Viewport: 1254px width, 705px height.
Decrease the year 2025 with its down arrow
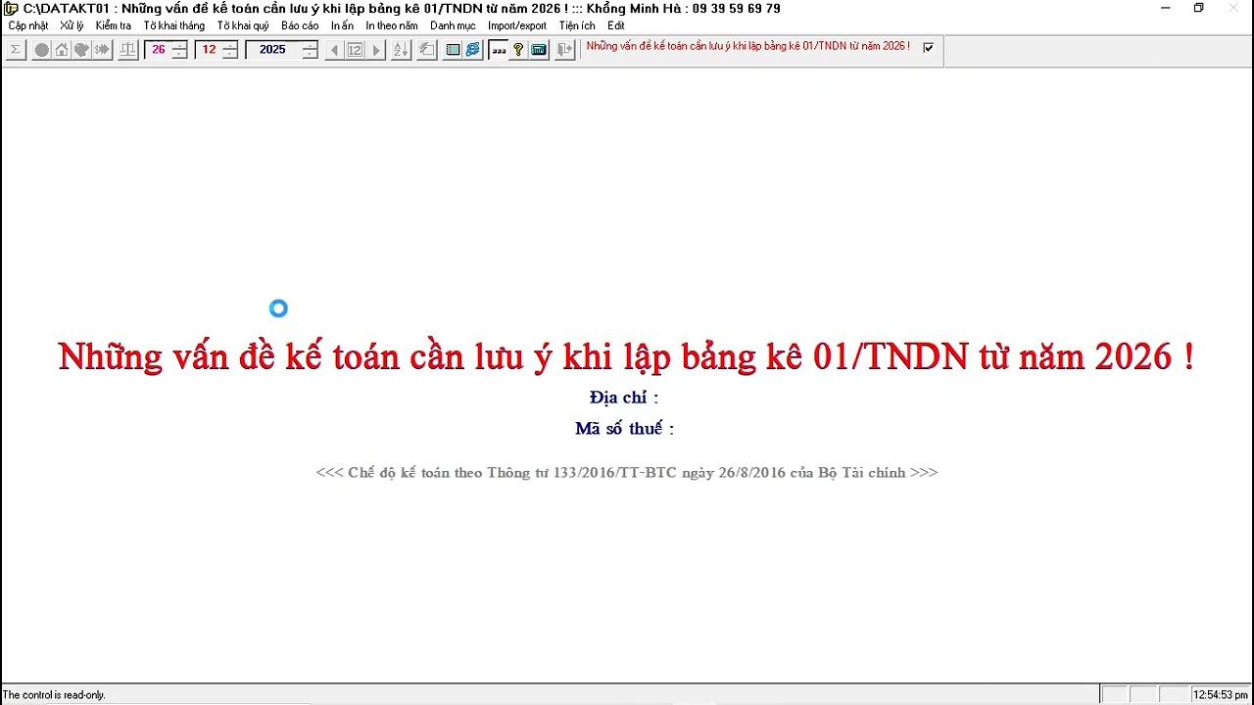click(x=310, y=54)
